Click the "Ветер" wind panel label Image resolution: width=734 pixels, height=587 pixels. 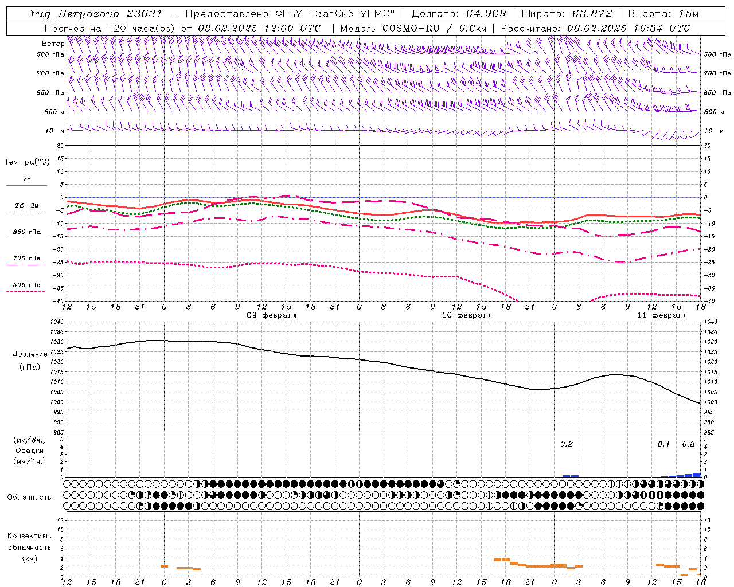coord(53,44)
